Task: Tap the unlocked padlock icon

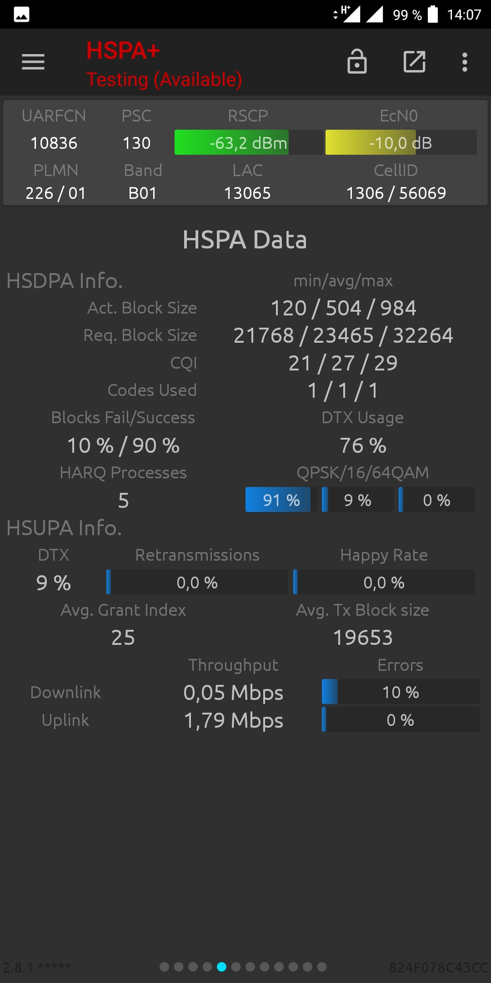Action: (357, 61)
